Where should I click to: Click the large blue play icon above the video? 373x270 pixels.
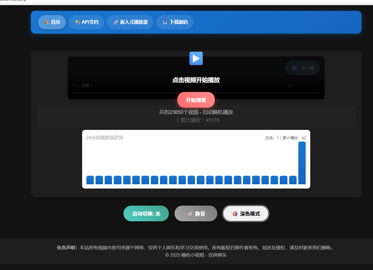click(196, 58)
